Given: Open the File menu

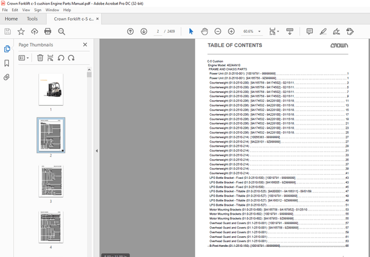Looking at the screenshot, I should pos(5,10).
